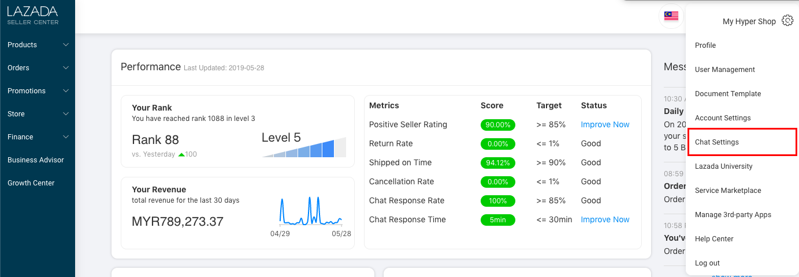
Task: Click the Malaysia flag country icon
Action: [671, 16]
